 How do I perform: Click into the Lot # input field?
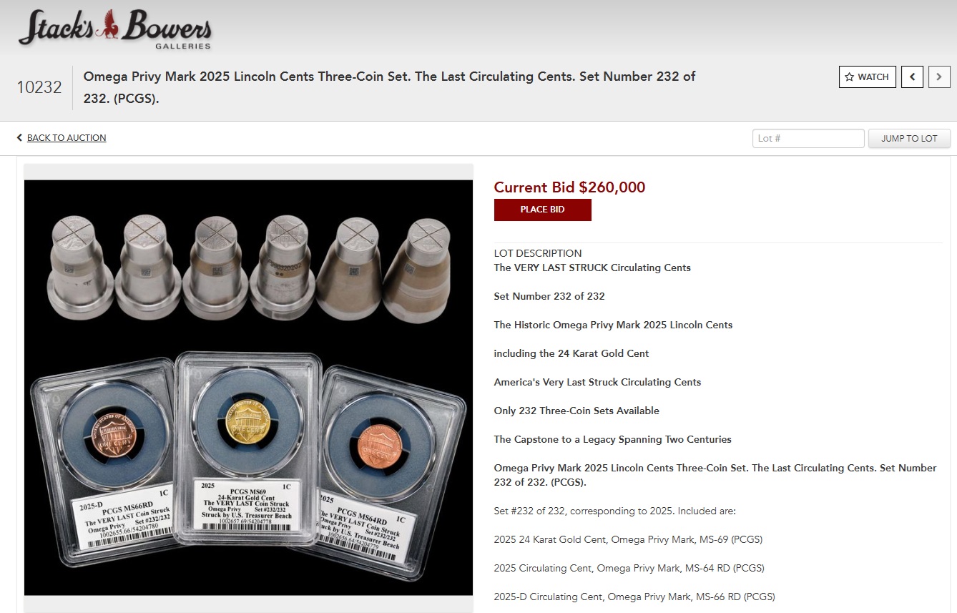808,138
